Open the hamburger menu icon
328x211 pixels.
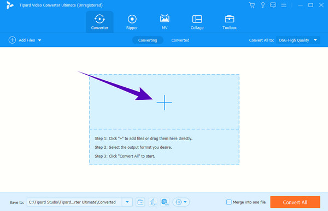tap(284, 5)
